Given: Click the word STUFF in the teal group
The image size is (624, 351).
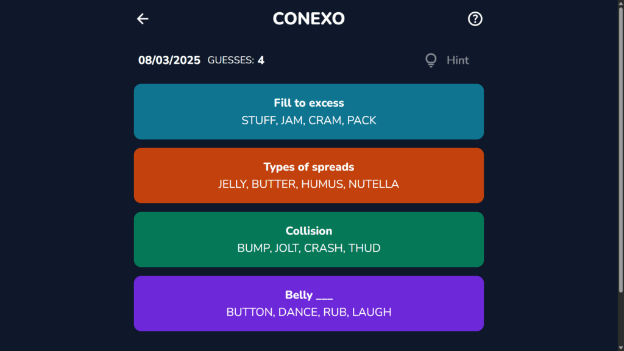Looking at the screenshot, I should coord(256,120).
